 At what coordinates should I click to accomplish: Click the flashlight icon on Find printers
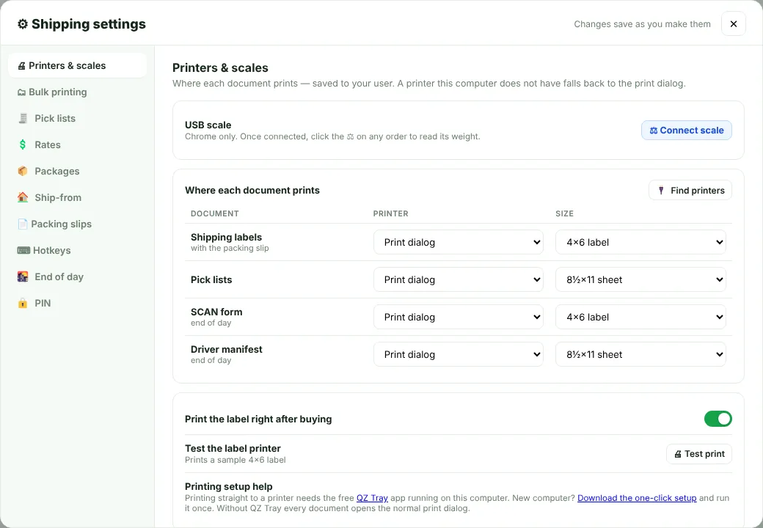661,191
